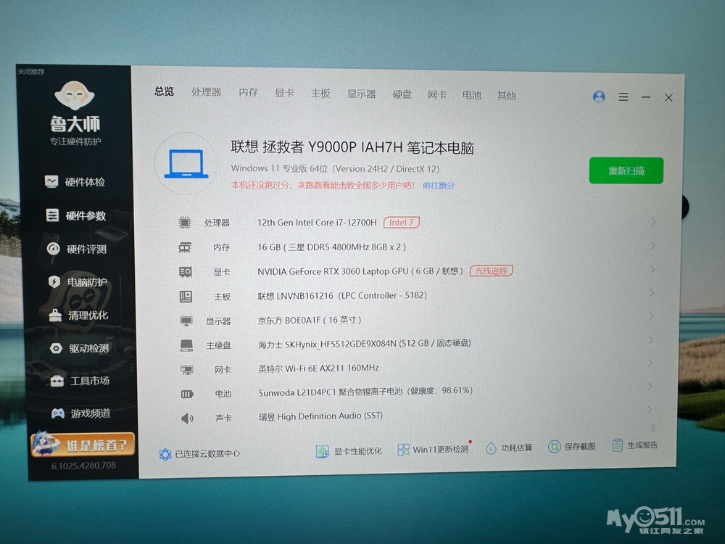The image size is (725, 544).
Task: Expand the 显卡 row arrow
Action: [653, 269]
